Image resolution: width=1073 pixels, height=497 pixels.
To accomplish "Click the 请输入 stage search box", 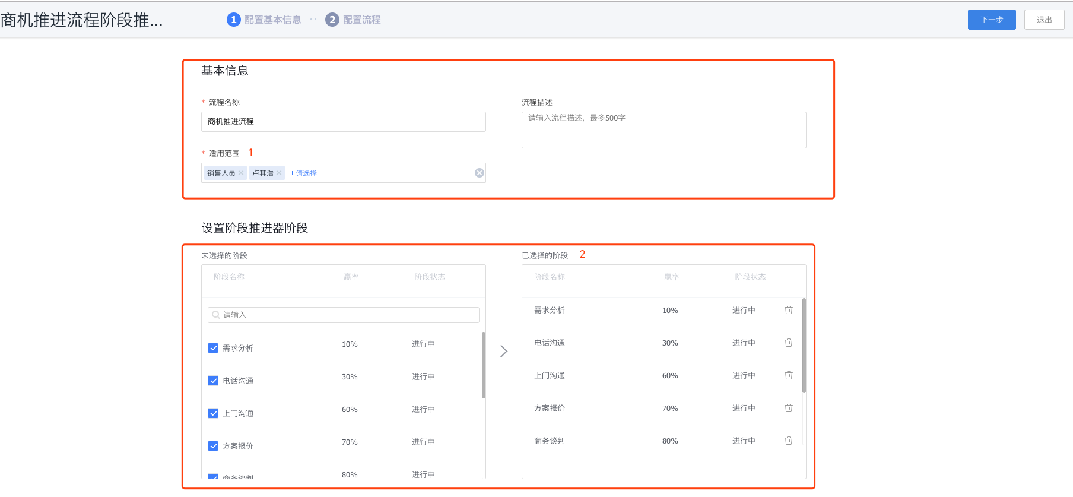I will tap(344, 315).
